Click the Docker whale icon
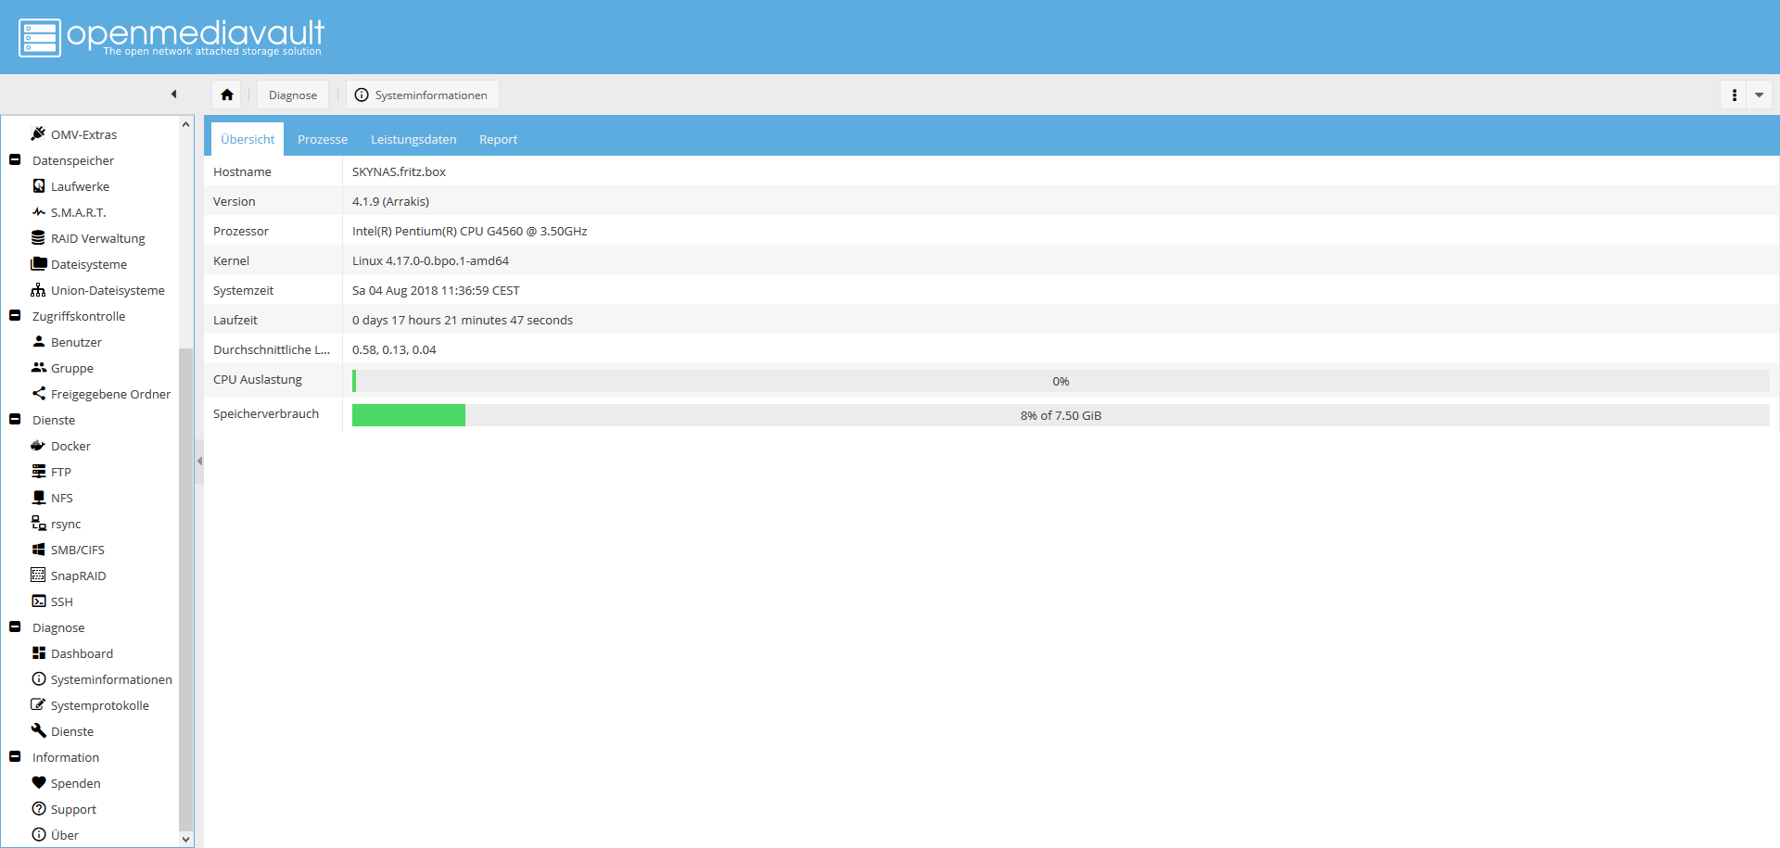Viewport: 1780px width, 848px height. point(38,445)
